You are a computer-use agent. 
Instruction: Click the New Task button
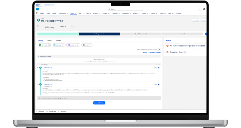[43, 45]
